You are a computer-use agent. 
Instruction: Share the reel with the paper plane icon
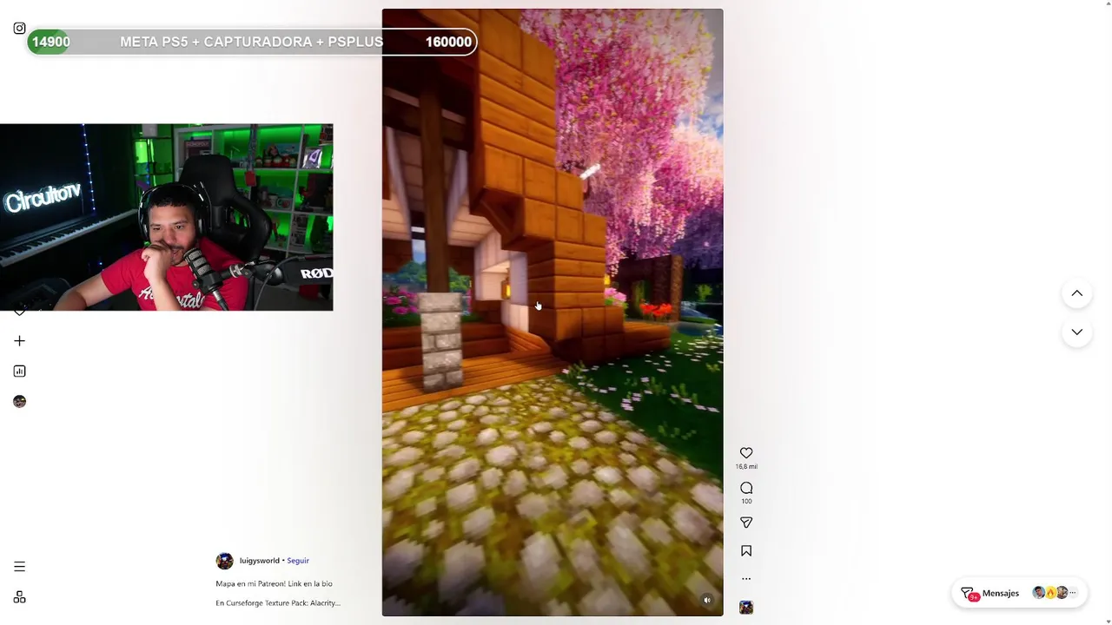pyautogui.click(x=746, y=523)
